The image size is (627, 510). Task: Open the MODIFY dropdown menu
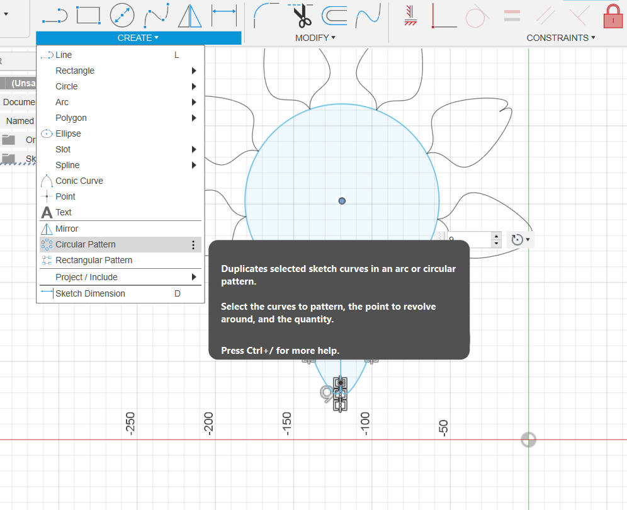click(x=315, y=38)
